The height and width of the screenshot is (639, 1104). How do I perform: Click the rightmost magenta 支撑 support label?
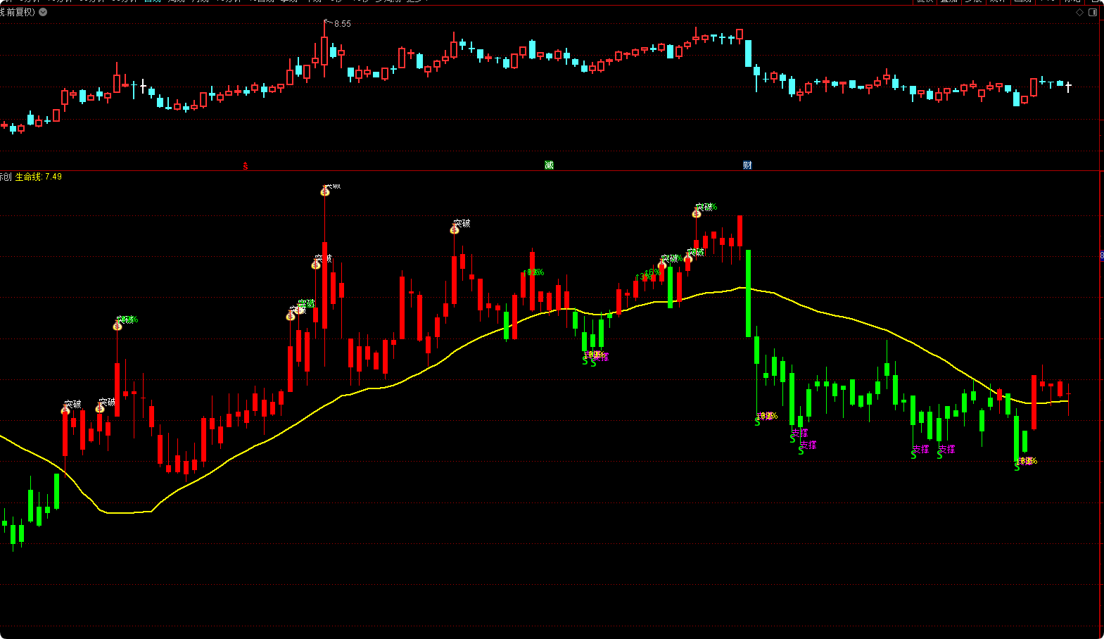pyautogui.click(x=947, y=449)
